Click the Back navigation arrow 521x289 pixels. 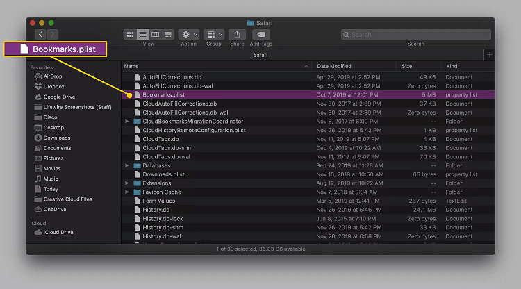pyautogui.click(x=40, y=34)
